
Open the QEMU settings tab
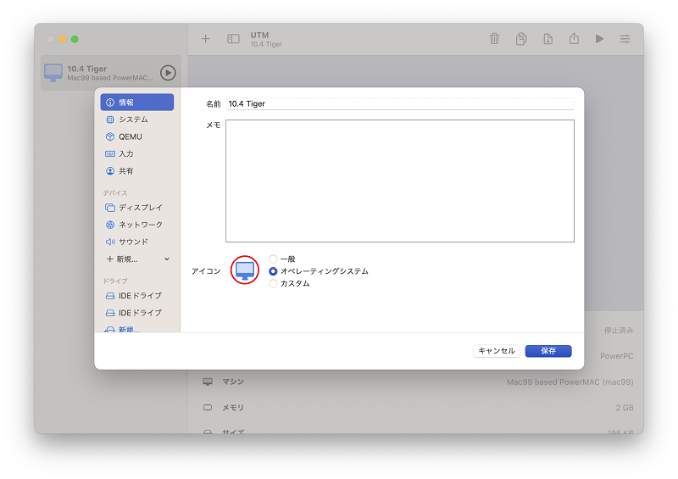pyautogui.click(x=137, y=136)
